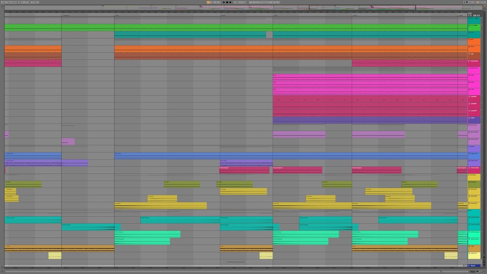This screenshot has height=274, width=487.
Task: Select the riser track title
Action: pos(473,246)
